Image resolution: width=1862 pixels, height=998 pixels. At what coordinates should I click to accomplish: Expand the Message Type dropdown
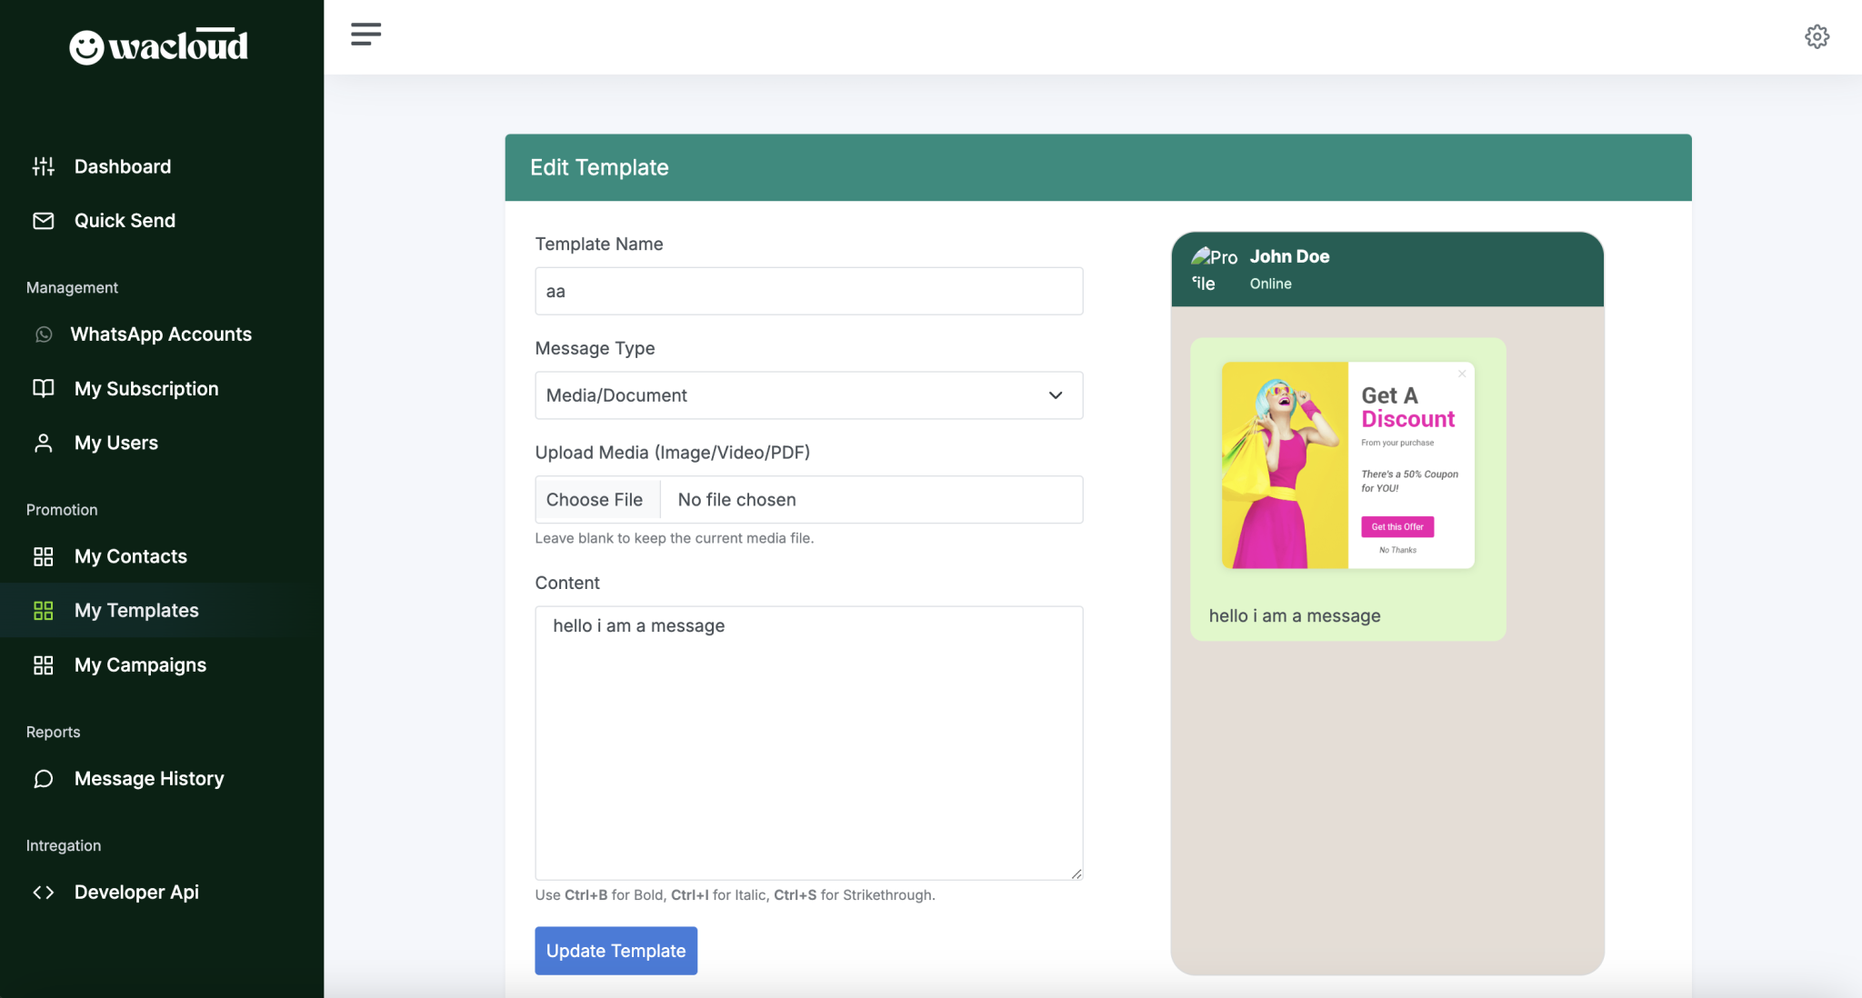tap(808, 395)
